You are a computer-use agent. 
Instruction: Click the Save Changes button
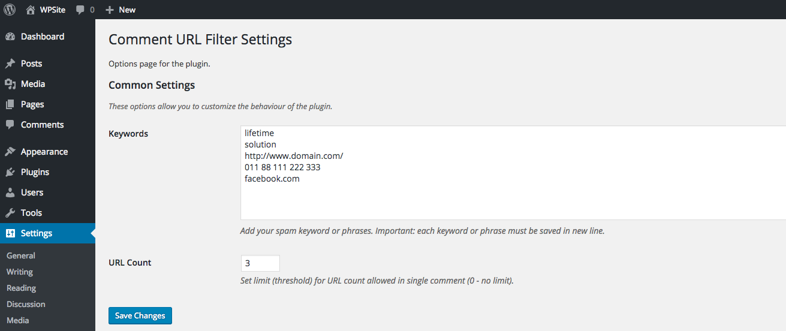(x=140, y=315)
